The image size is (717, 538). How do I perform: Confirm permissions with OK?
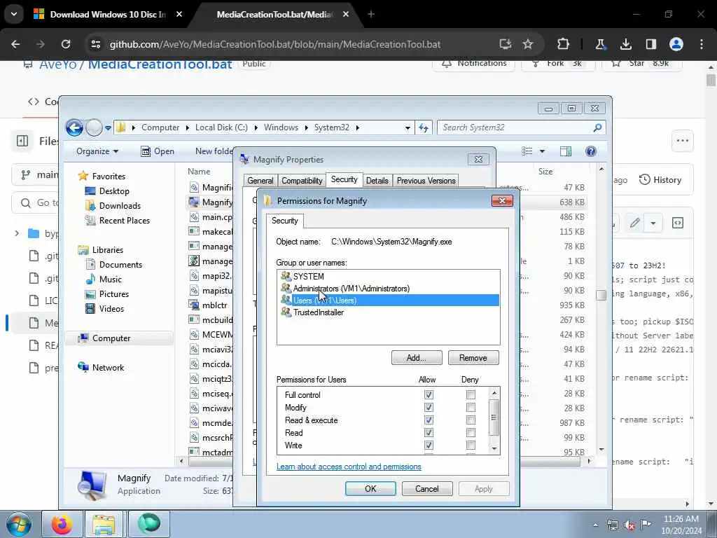[370, 488]
